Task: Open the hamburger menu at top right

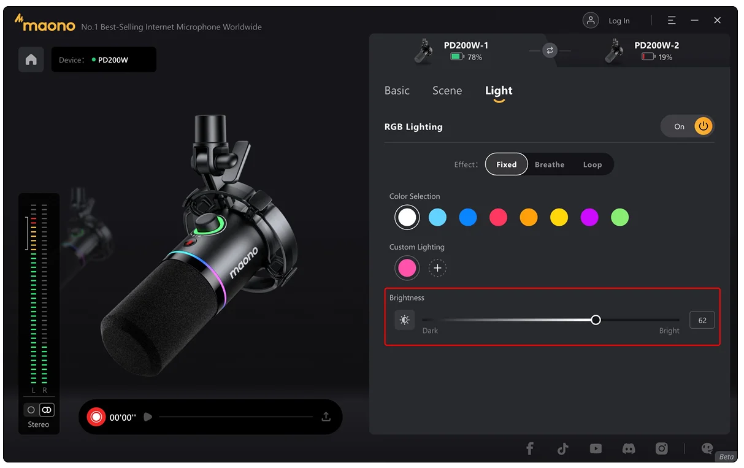Action: click(x=671, y=20)
